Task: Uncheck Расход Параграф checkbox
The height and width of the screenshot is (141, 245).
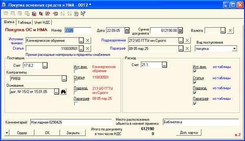Action: pos(195,103)
